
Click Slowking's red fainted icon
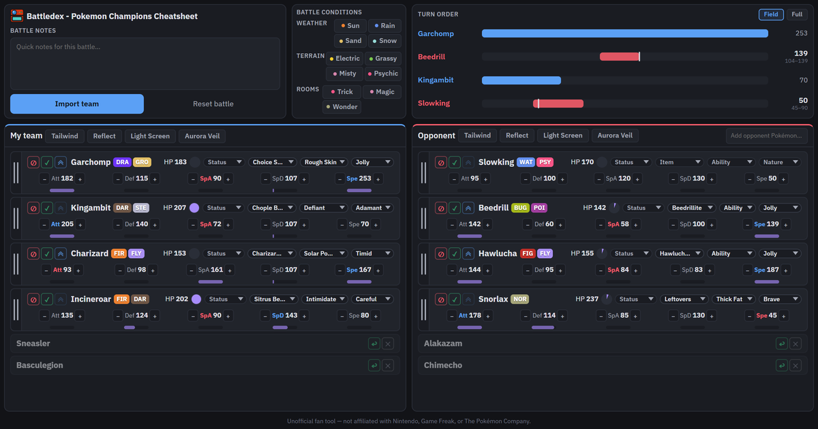point(440,162)
